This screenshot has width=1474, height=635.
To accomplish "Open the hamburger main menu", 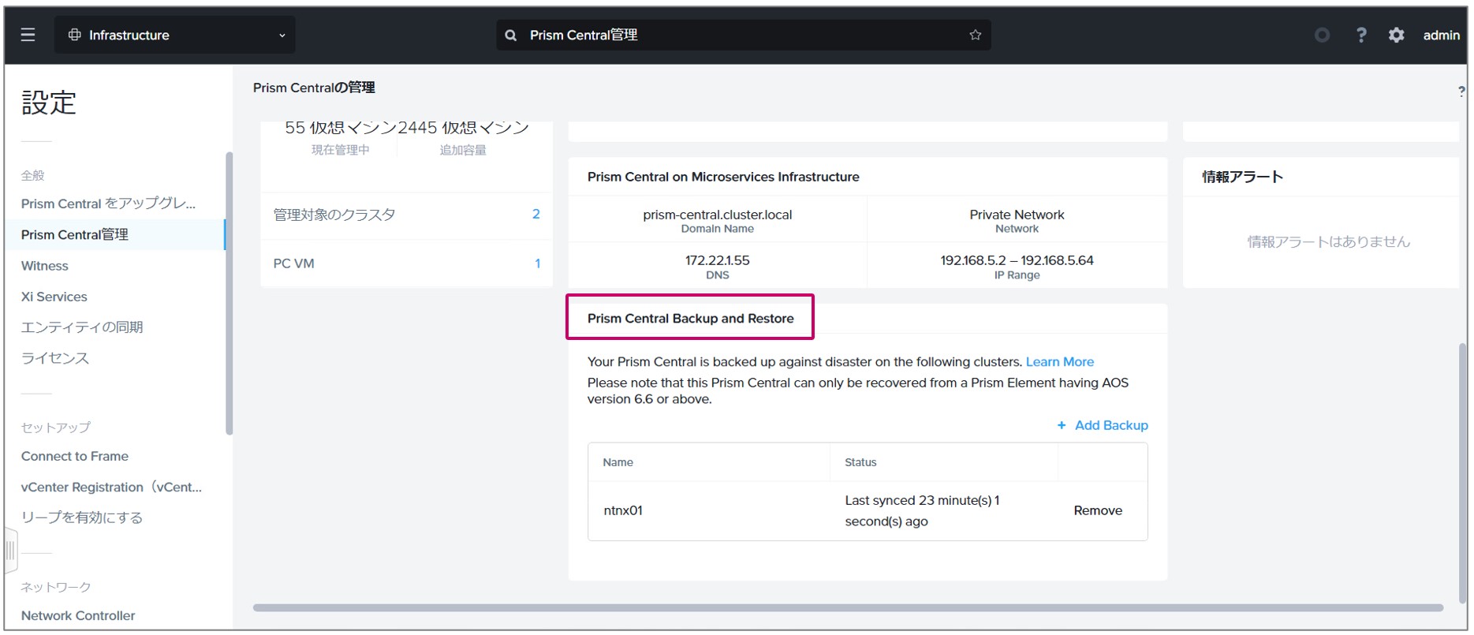I will tap(28, 35).
